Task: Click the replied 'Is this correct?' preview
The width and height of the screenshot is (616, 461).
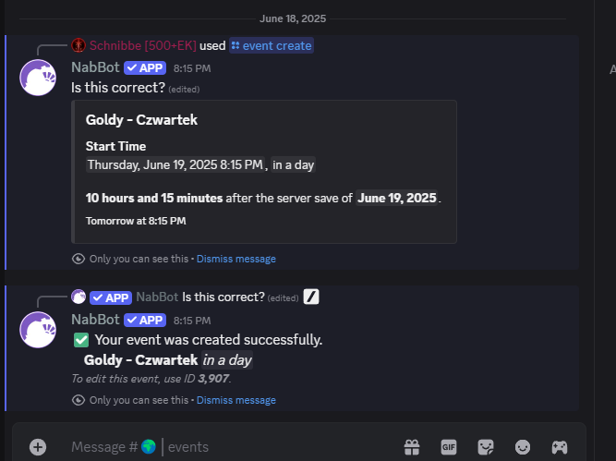Action: [x=223, y=297]
